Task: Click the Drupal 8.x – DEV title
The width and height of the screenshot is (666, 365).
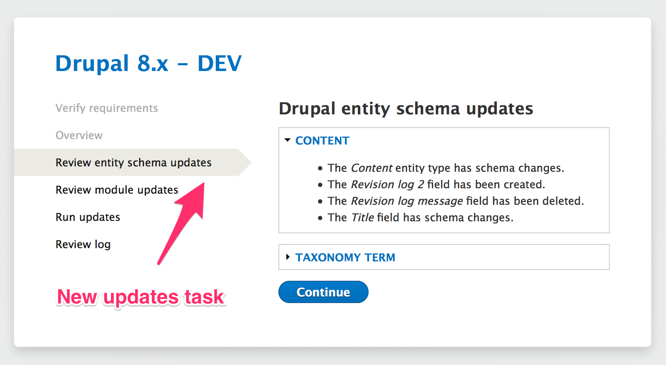Action: [x=149, y=64]
